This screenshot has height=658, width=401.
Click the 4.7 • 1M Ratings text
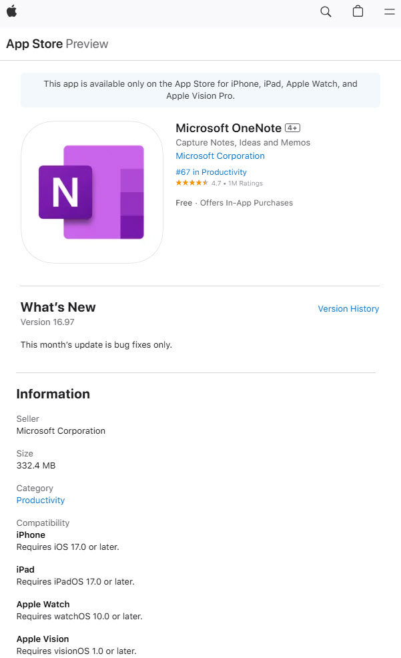tap(237, 183)
